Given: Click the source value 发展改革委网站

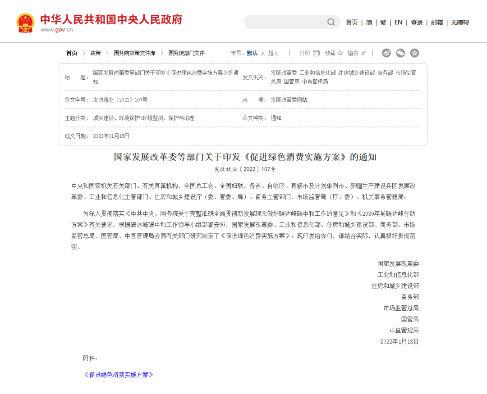Looking at the screenshot, I should (x=289, y=100).
